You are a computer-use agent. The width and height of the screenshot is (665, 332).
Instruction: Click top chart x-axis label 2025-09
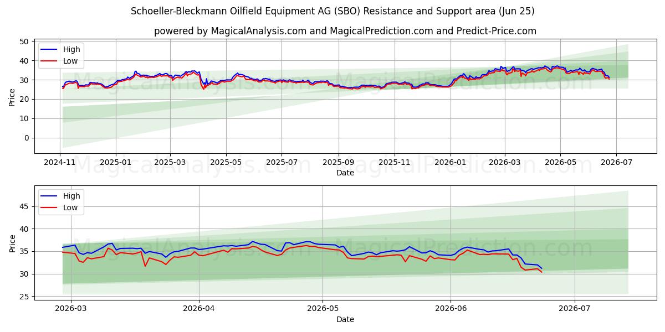pos(338,163)
